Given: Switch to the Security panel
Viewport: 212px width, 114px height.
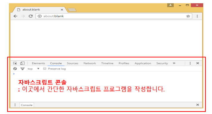Looking at the screenshot, I should [162, 63].
